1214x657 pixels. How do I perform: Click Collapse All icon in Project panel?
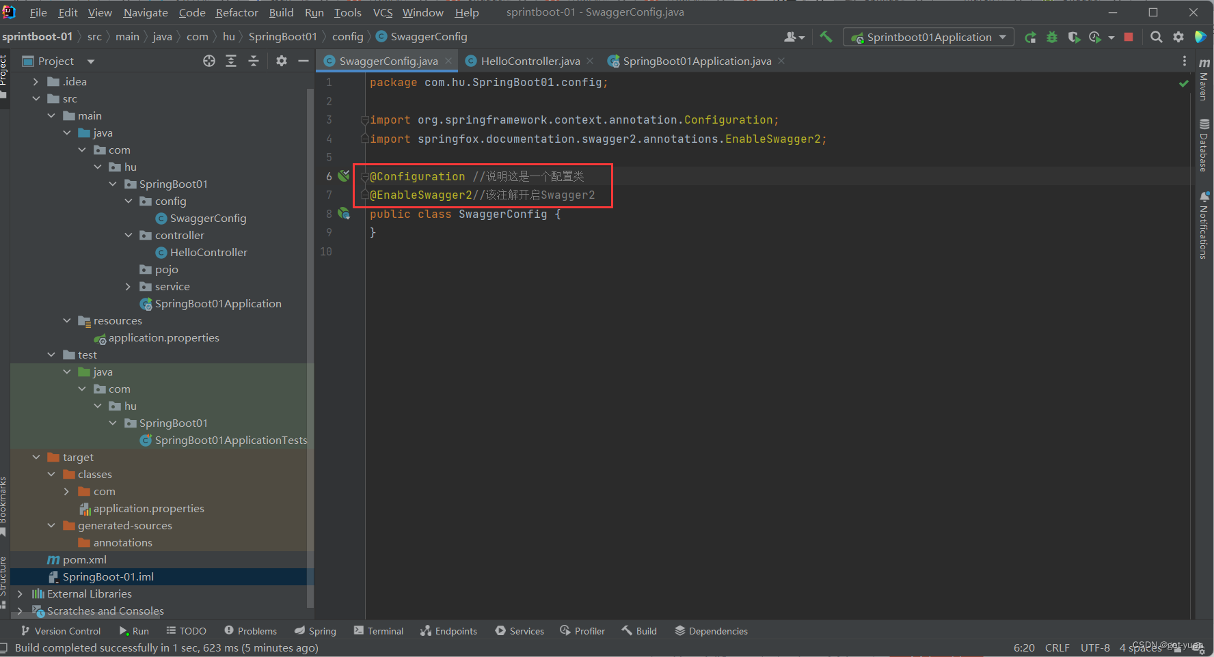pyautogui.click(x=254, y=61)
